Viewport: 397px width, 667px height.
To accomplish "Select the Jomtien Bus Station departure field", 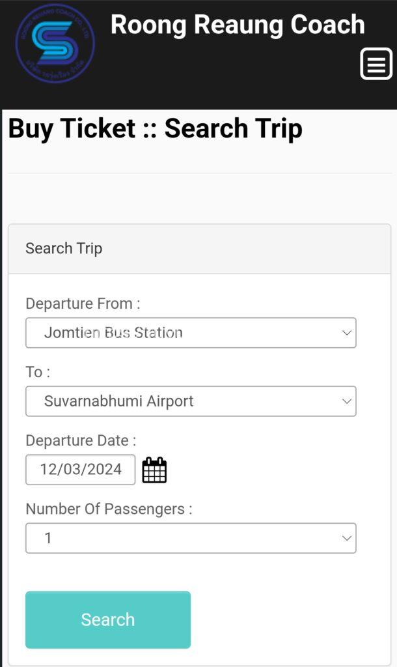I will click(x=182, y=333).
